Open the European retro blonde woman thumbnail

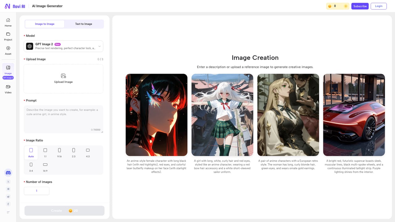288,115
